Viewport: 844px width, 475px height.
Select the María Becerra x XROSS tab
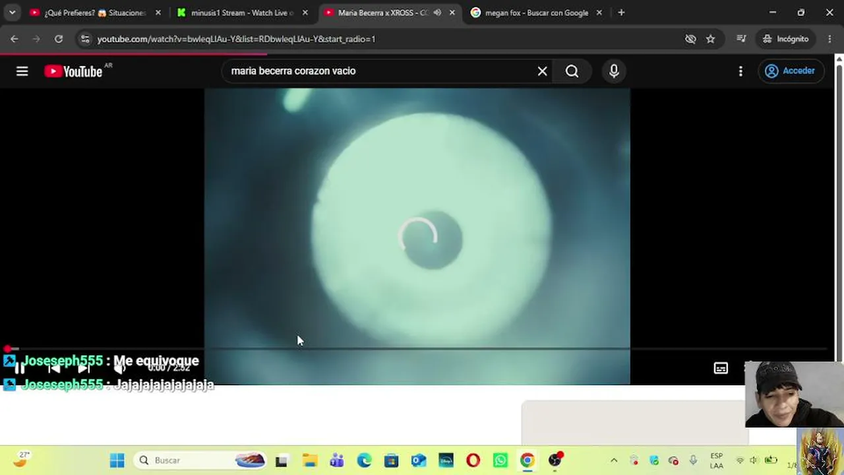tap(384, 13)
